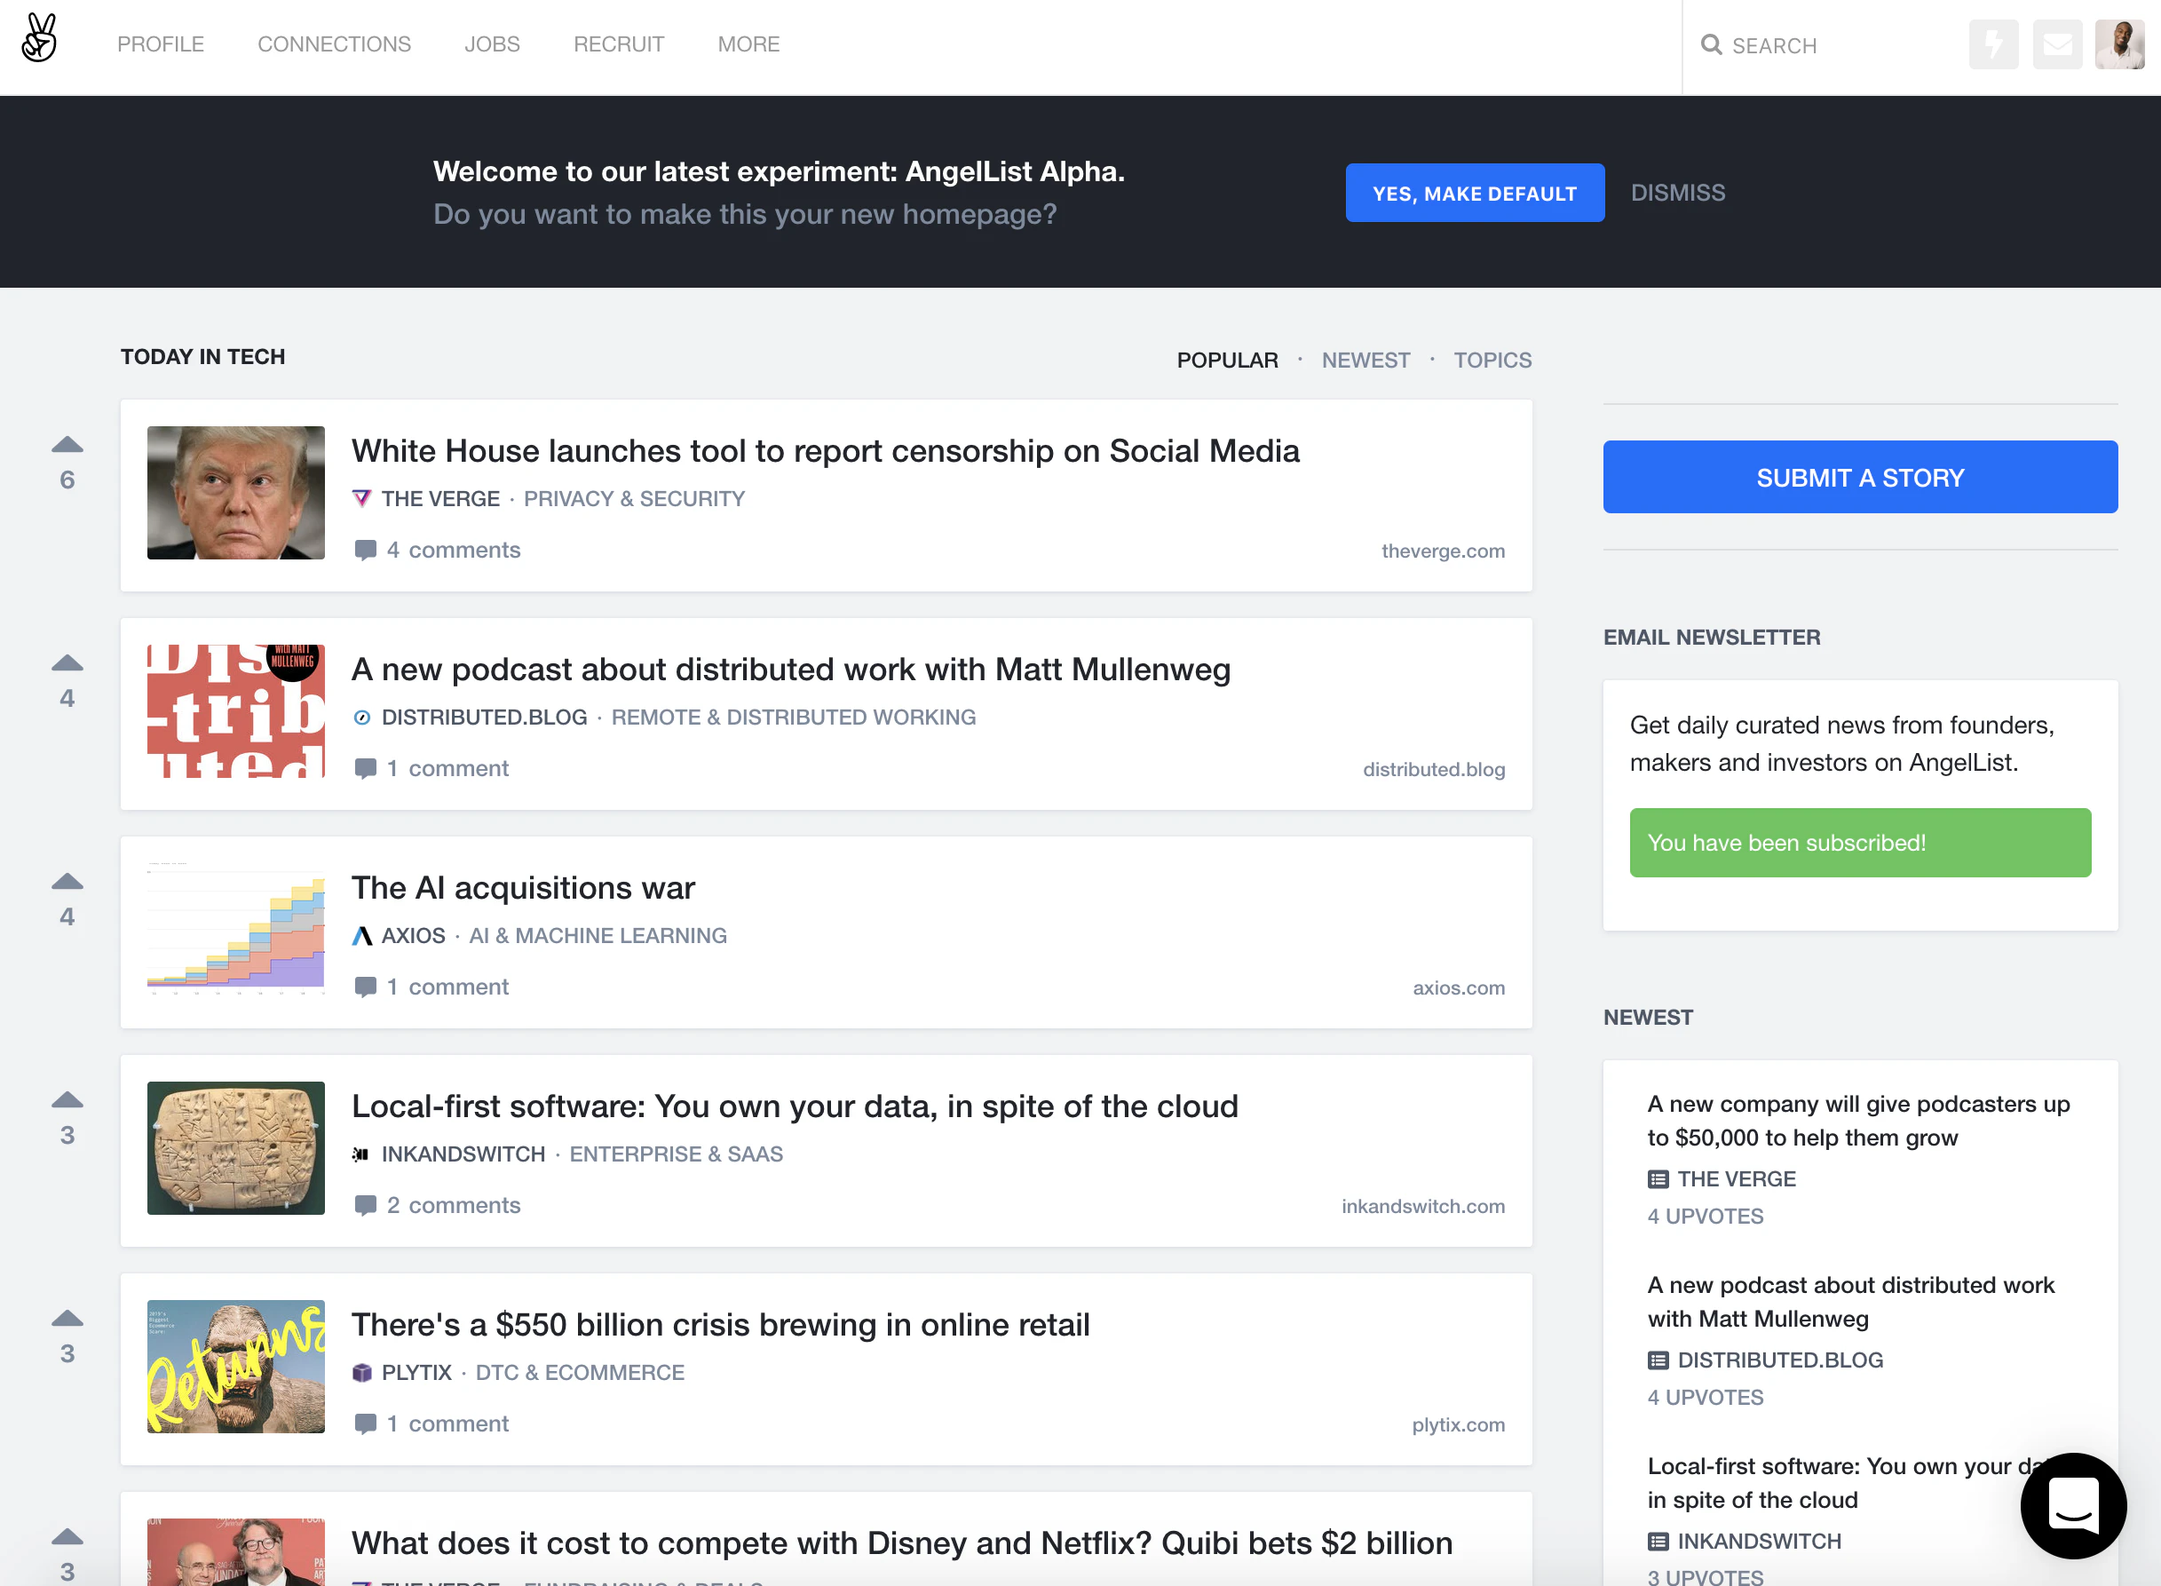Viewport: 2161px width, 1586px height.
Task: Open the JOBS navigation item
Action: [x=491, y=44]
